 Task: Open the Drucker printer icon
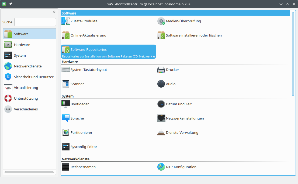161,70
